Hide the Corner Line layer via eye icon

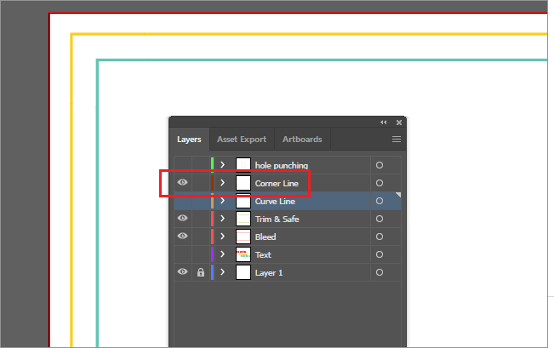click(x=183, y=182)
